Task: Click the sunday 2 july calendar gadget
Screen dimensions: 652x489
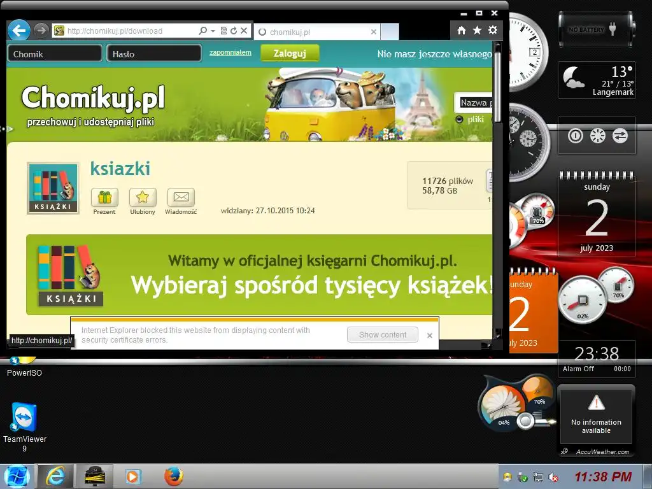Action: point(596,214)
